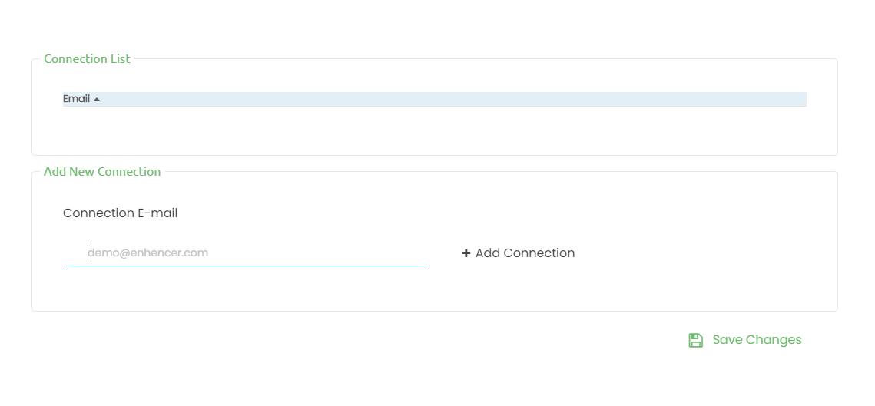Click the Connection List section title
875x406 pixels.
click(87, 59)
